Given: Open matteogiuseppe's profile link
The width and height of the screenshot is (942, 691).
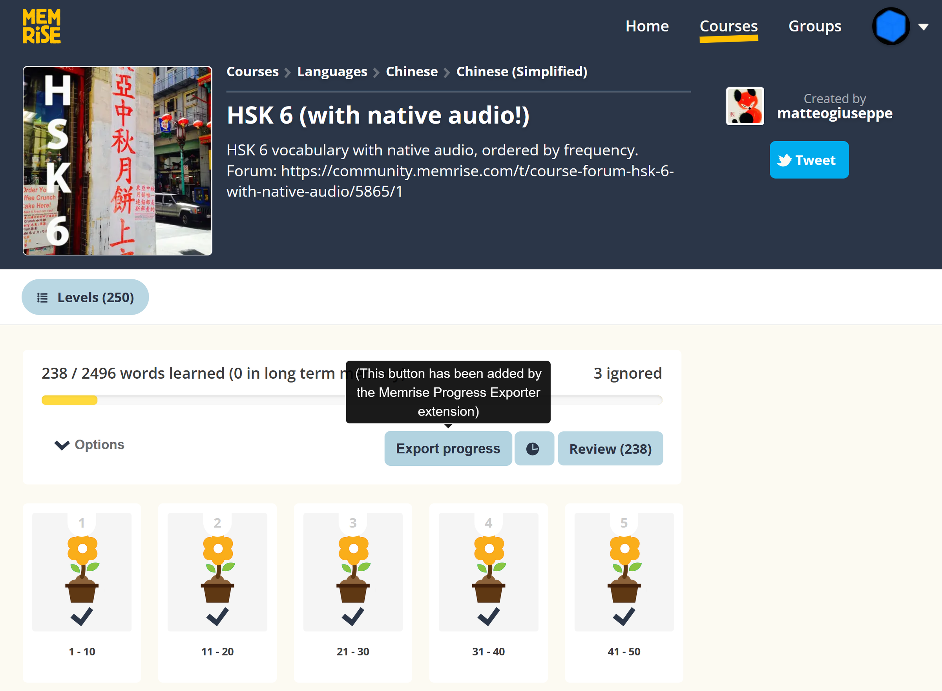Looking at the screenshot, I should [x=834, y=113].
